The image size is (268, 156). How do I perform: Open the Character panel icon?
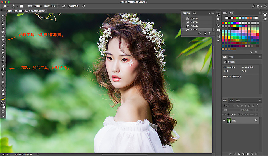[x=218, y=36]
